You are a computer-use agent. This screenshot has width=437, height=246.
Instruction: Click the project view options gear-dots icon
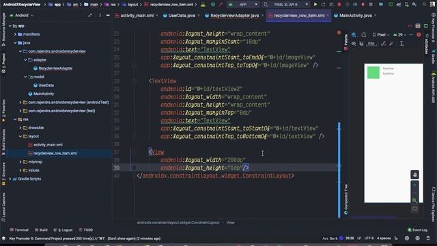(100, 16)
